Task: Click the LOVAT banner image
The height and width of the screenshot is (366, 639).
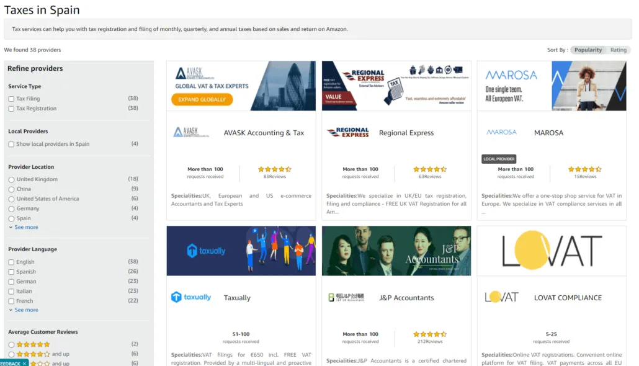Action: (552, 251)
